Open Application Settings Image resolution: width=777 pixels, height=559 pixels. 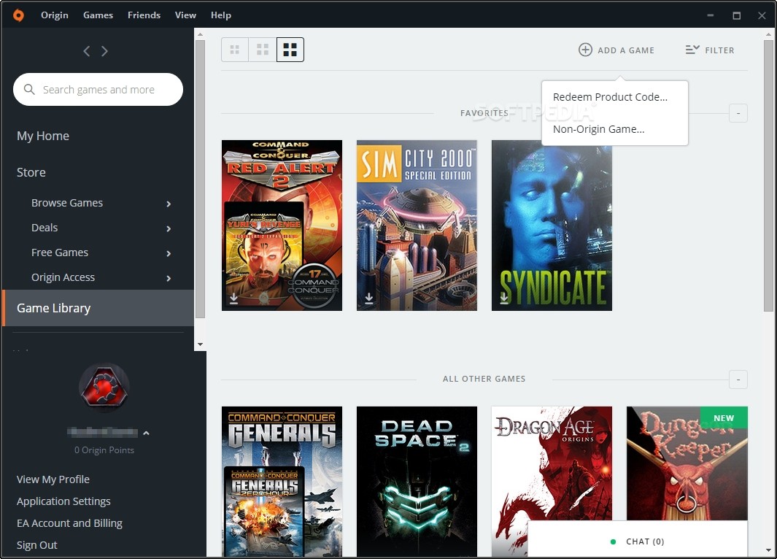(x=63, y=501)
